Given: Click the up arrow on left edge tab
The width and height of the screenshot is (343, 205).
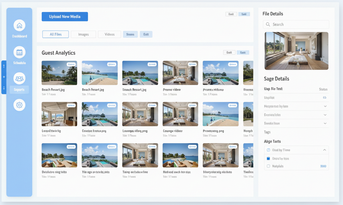Looking at the screenshot, I should [4, 66].
